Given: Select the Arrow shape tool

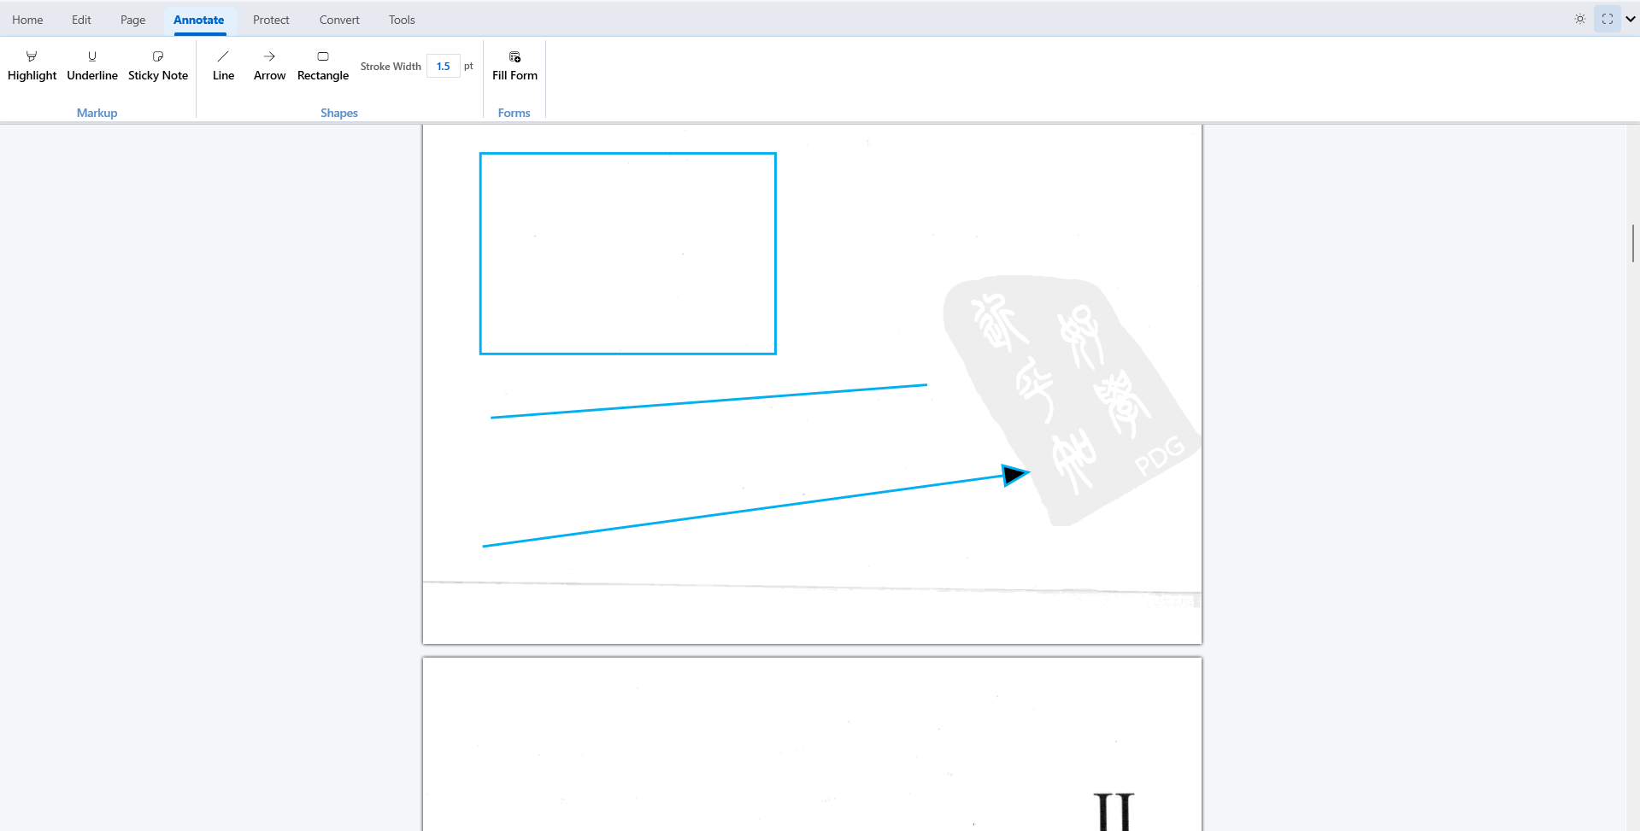Looking at the screenshot, I should coord(269,67).
